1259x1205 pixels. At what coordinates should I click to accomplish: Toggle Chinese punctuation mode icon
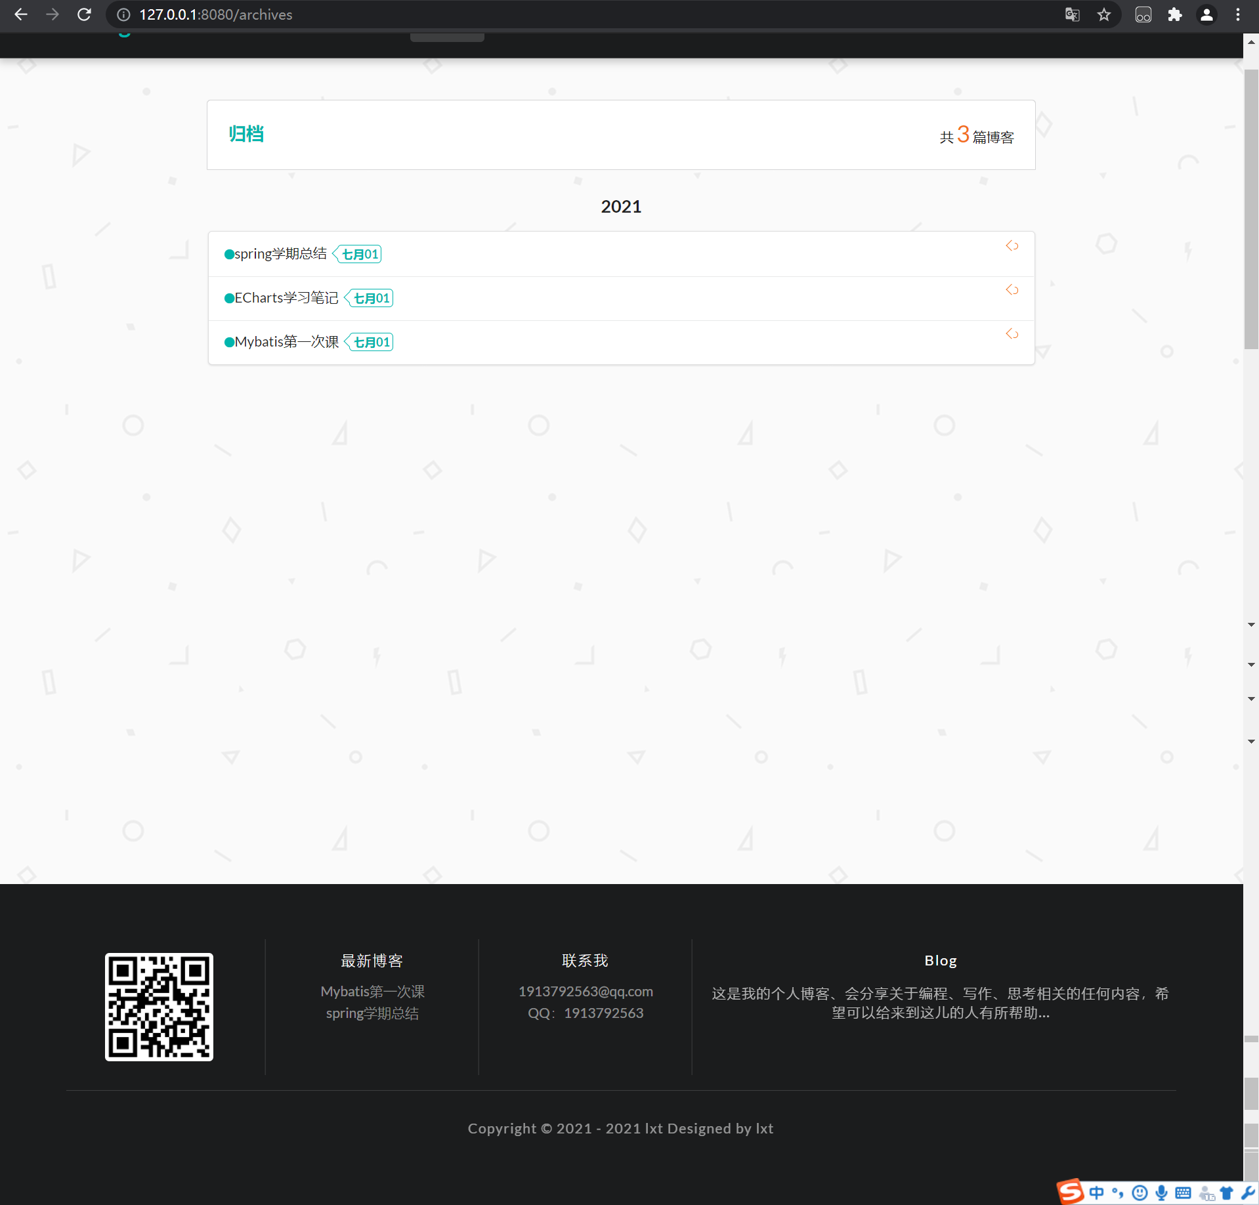[x=1117, y=1193]
